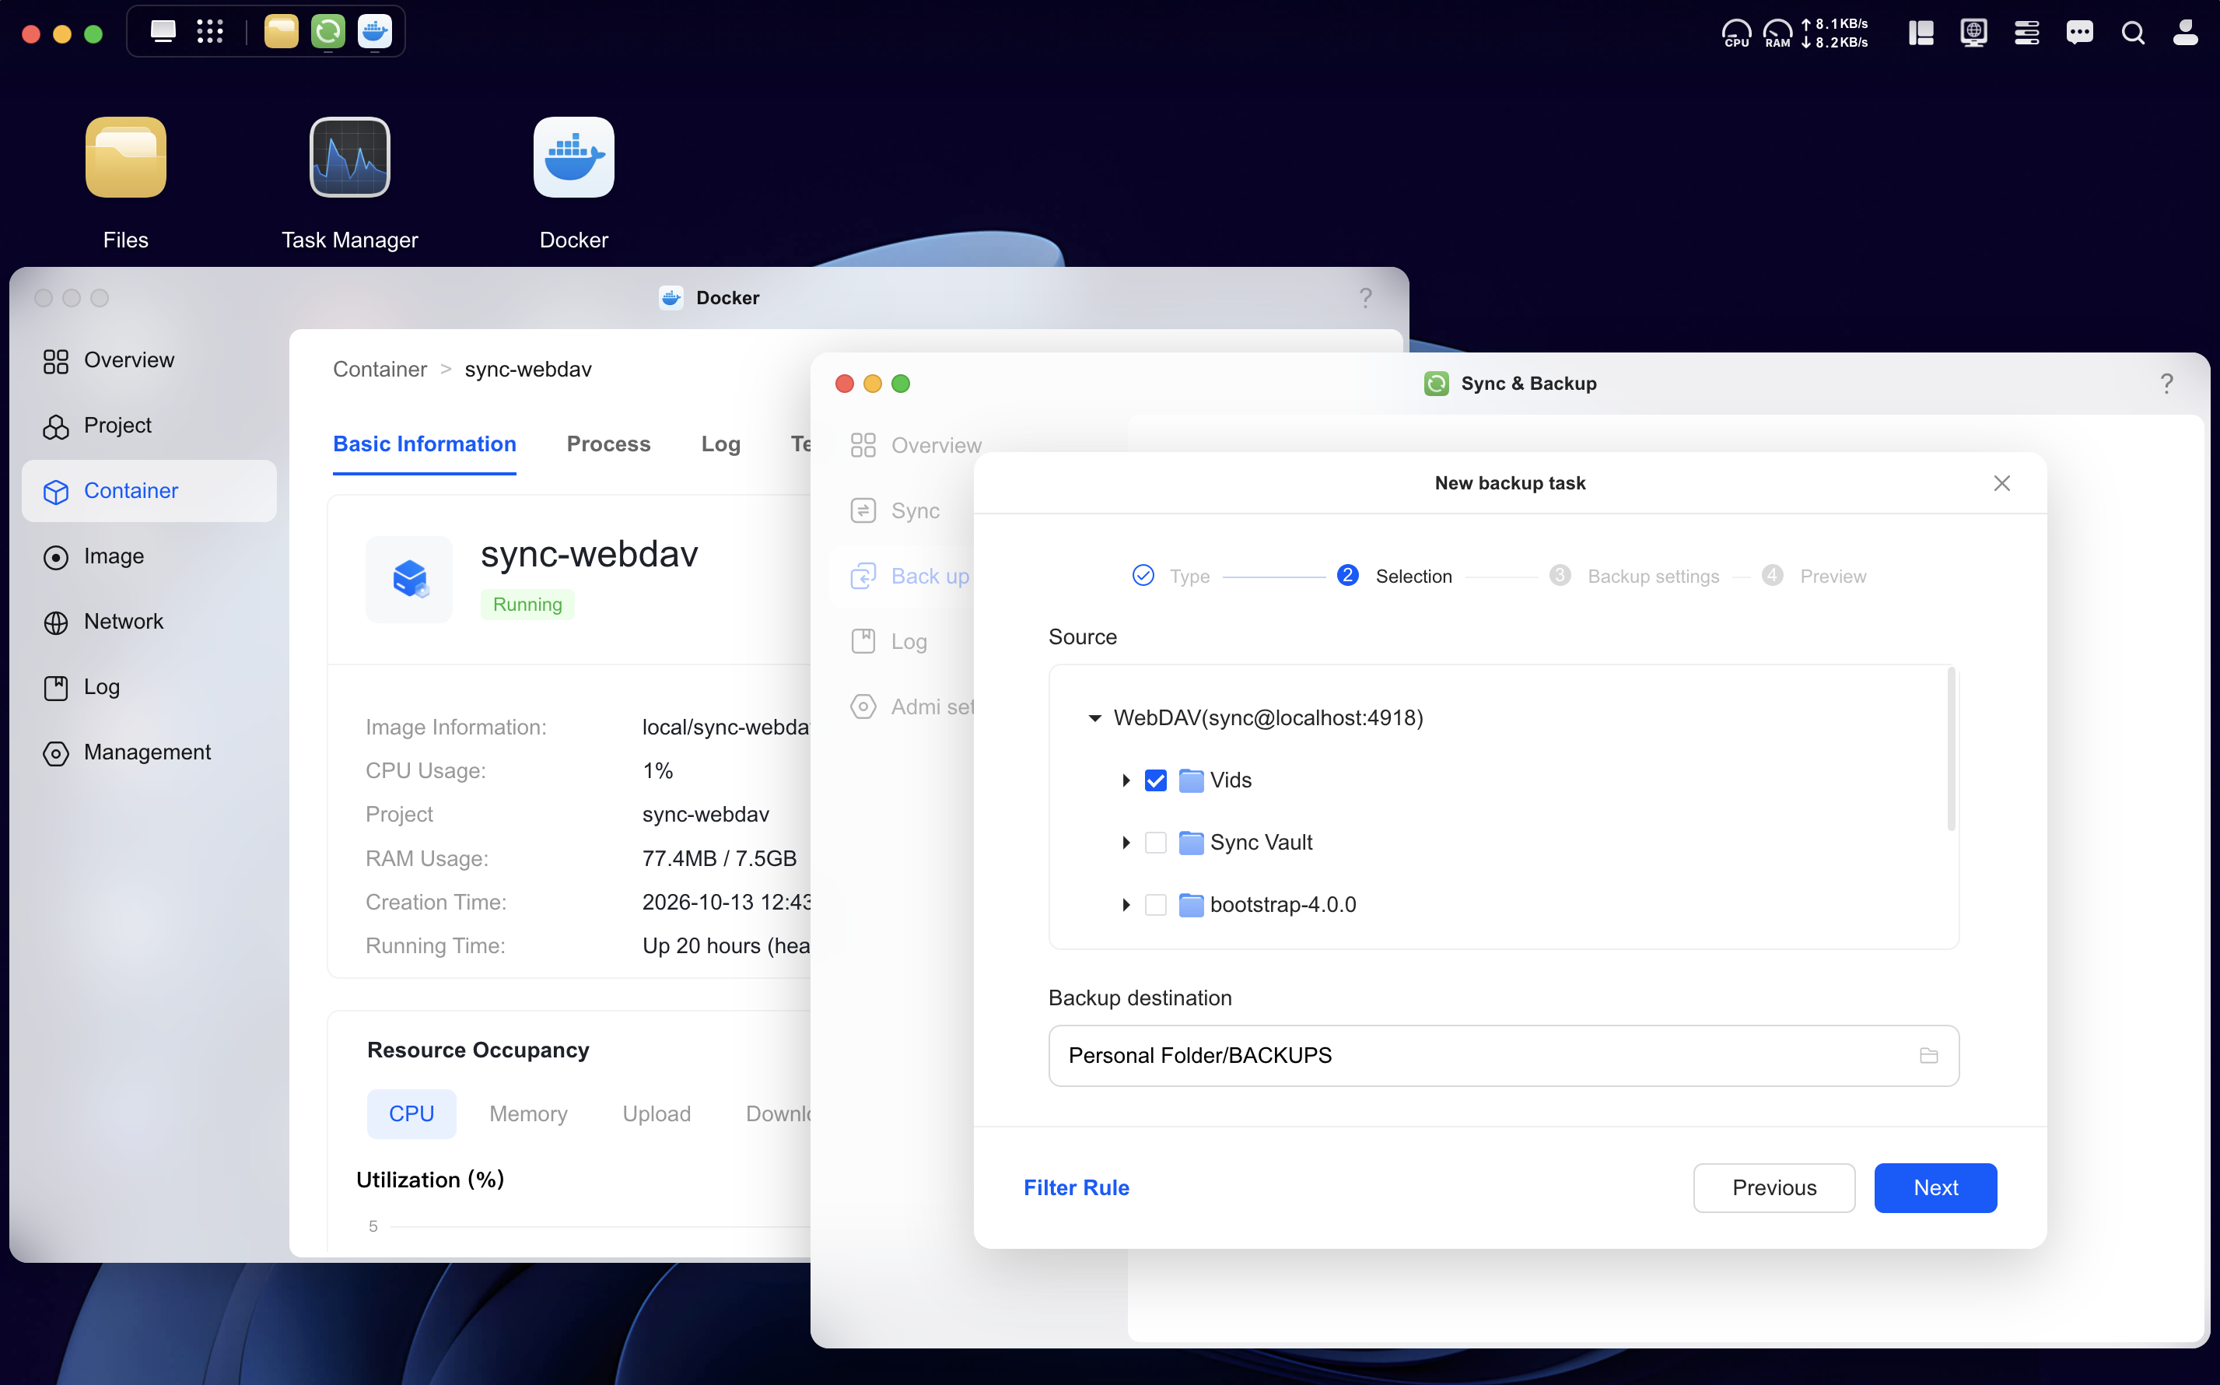Open the Log tab in Docker container view
The height and width of the screenshot is (1385, 2220).
720,444
